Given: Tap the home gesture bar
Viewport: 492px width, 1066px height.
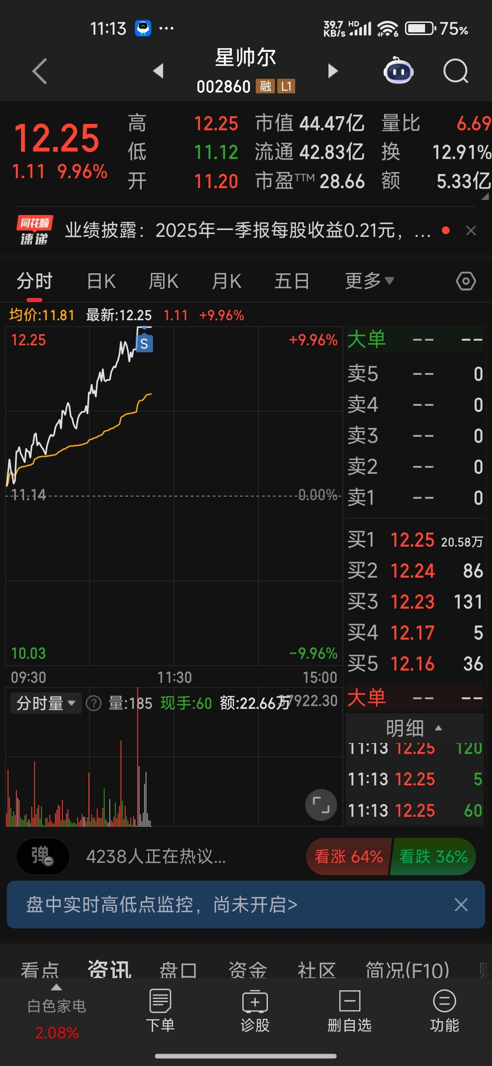Looking at the screenshot, I should click(x=246, y=1056).
